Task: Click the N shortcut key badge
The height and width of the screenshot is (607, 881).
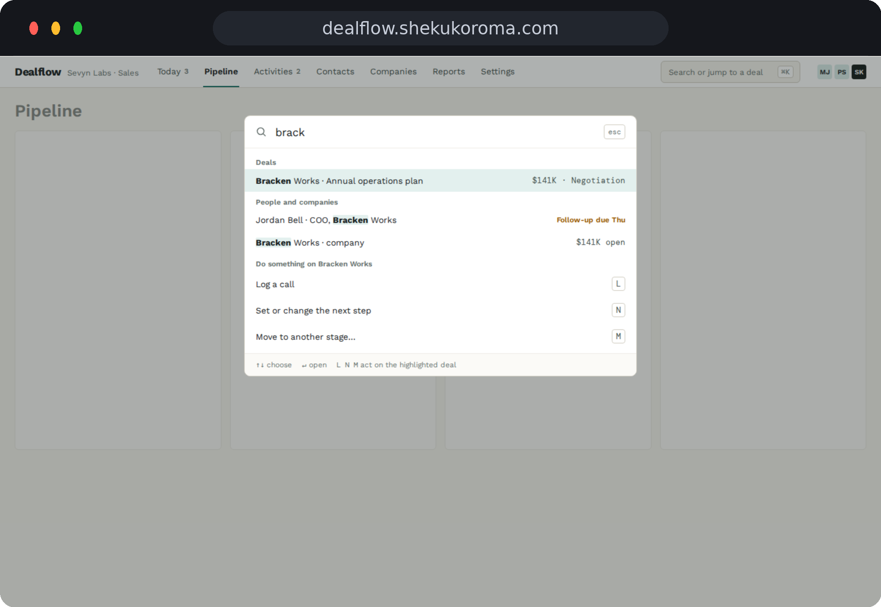Action: coord(618,310)
